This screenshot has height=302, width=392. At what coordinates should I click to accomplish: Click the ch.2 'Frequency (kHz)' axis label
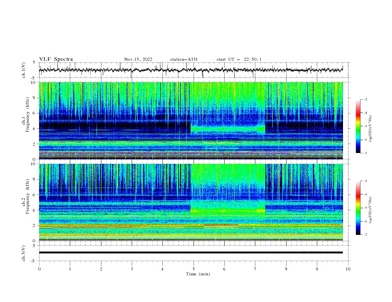pos(28,196)
